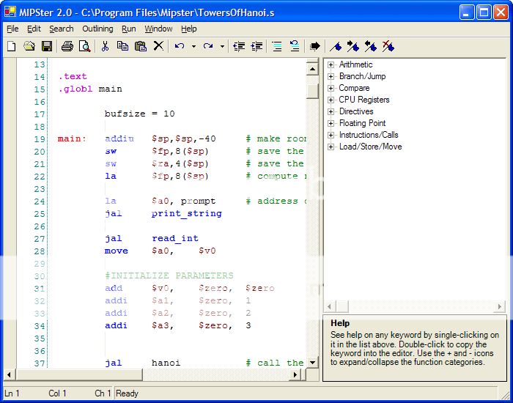Copy selection with the Copy icon
The image size is (513, 403).
click(122, 46)
